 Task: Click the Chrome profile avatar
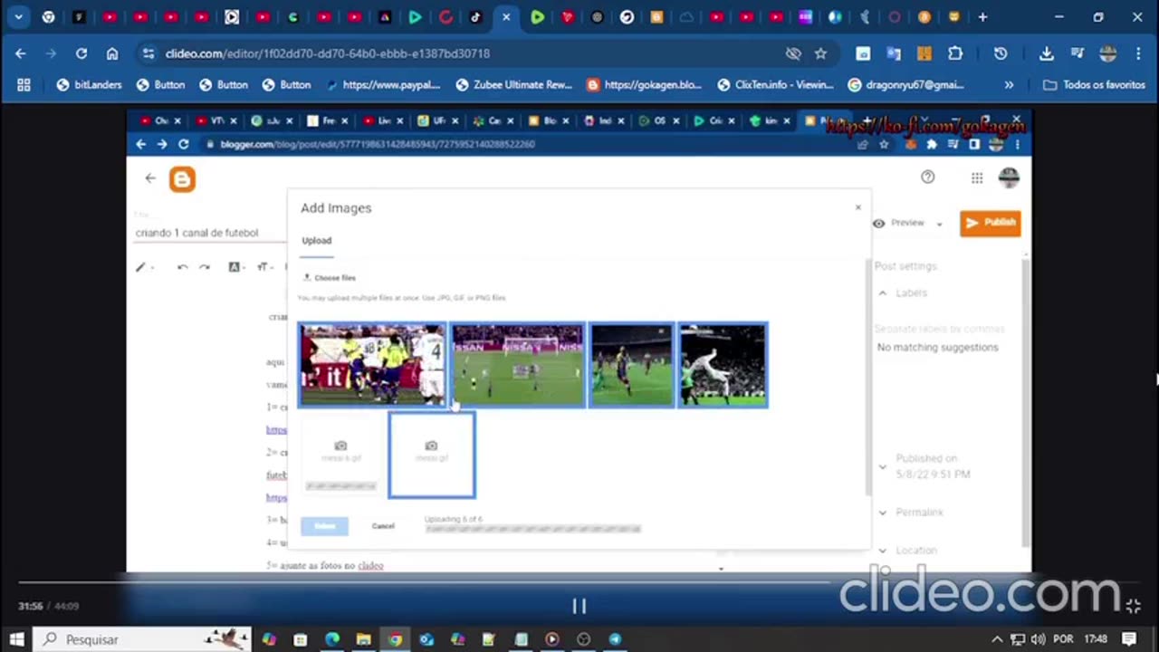[1107, 53]
